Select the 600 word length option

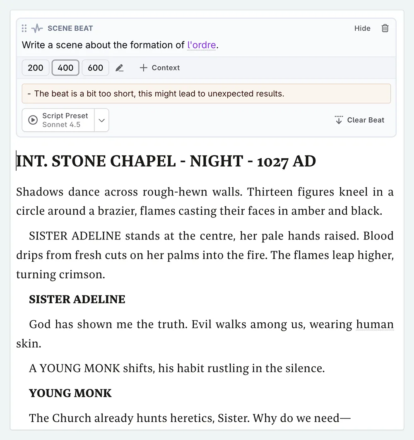pyautogui.click(x=96, y=68)
